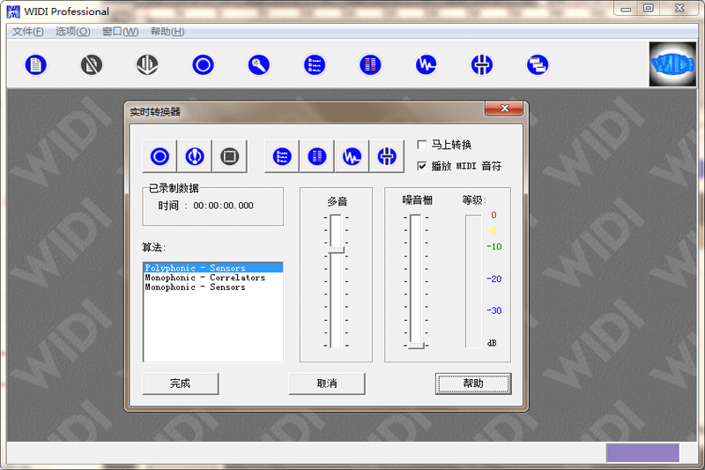Select Monophonic - Correlators algorithm
705x470 pixels.
(x=212, y=278)
